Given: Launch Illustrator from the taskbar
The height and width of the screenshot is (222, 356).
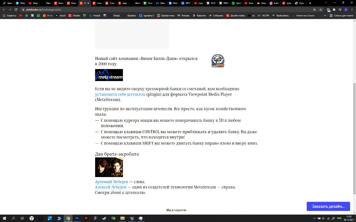Looking at the screenshot, I should 86,218.
